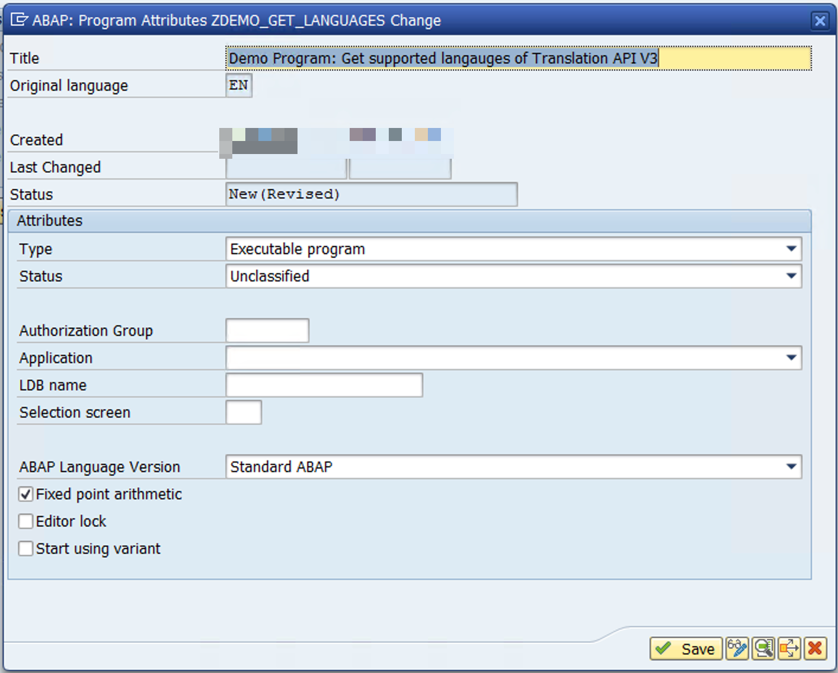Click the magnifier search icon button
838x673 pixels.
click(763, 649)
